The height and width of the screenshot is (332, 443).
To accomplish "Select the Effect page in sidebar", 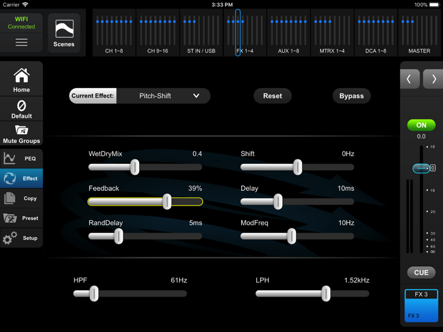I will pos(22,178).
